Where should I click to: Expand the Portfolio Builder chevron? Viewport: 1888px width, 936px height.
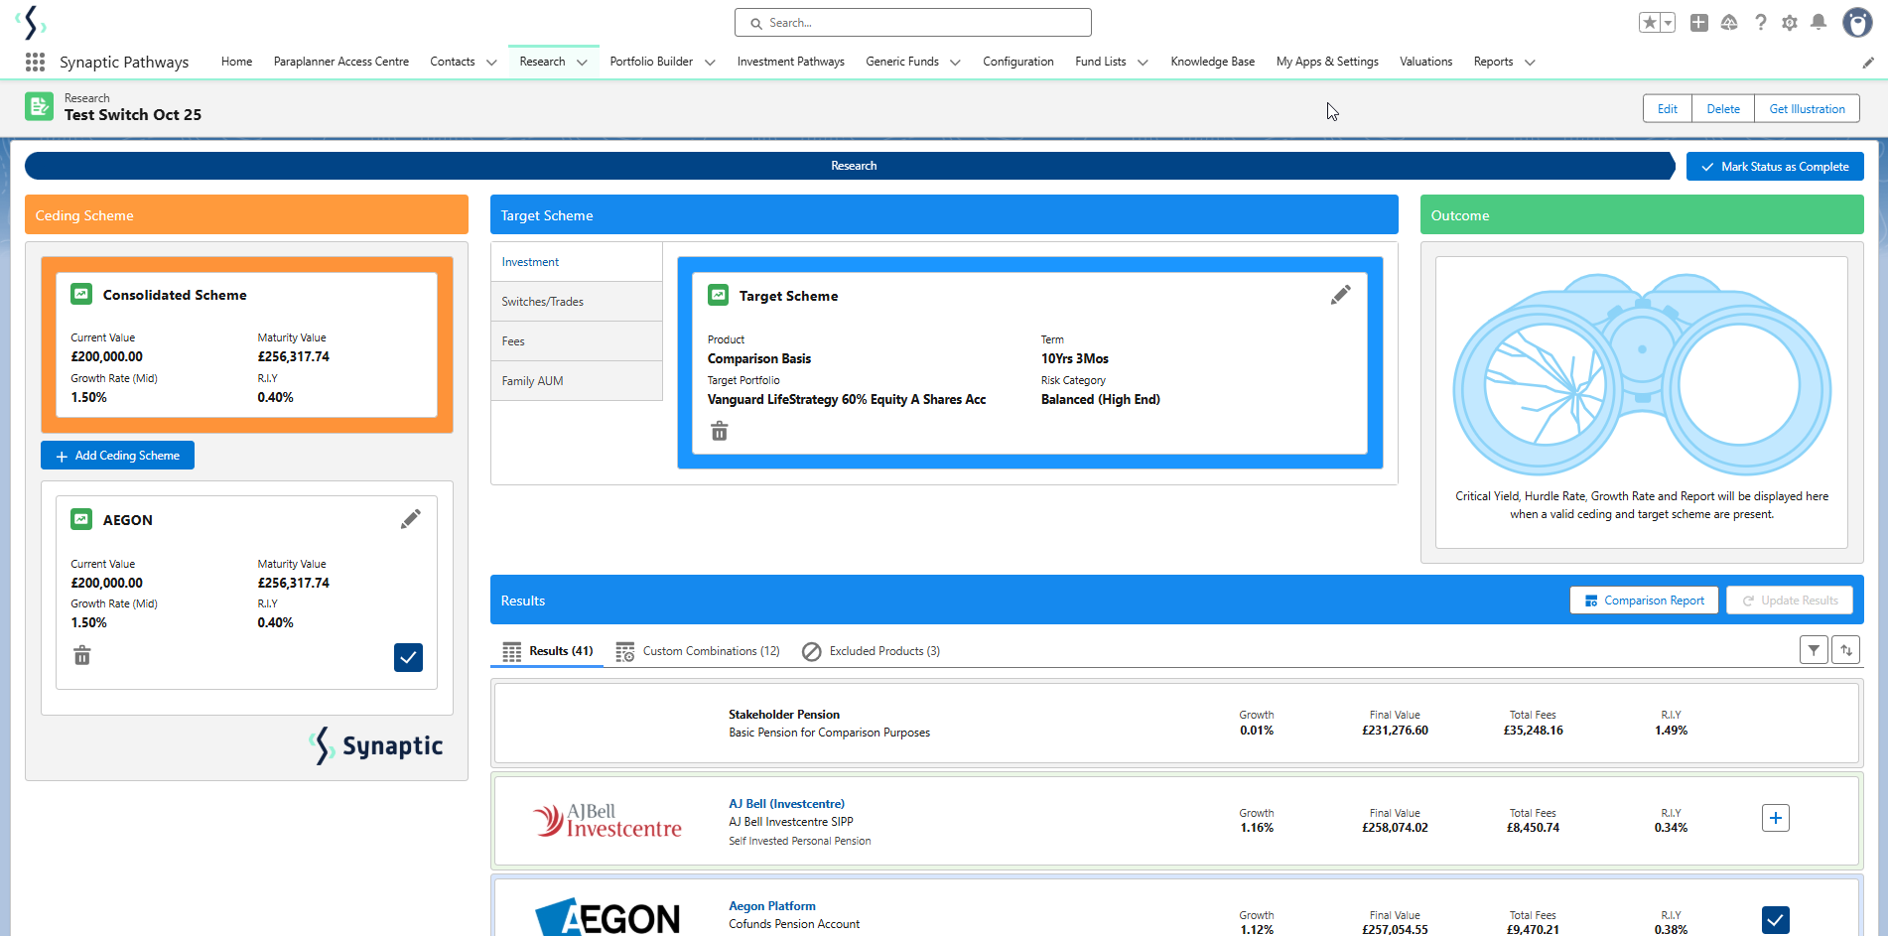pos(710,63)
